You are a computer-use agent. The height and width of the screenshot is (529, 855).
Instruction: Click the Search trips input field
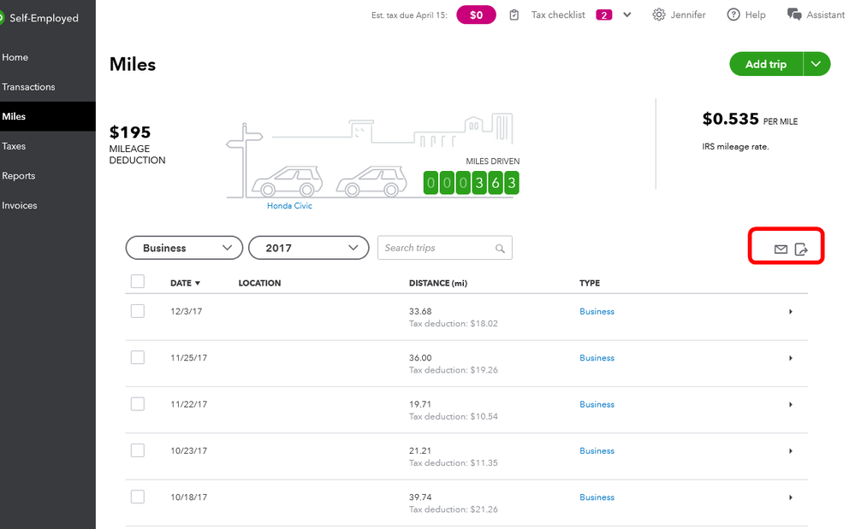436,248
